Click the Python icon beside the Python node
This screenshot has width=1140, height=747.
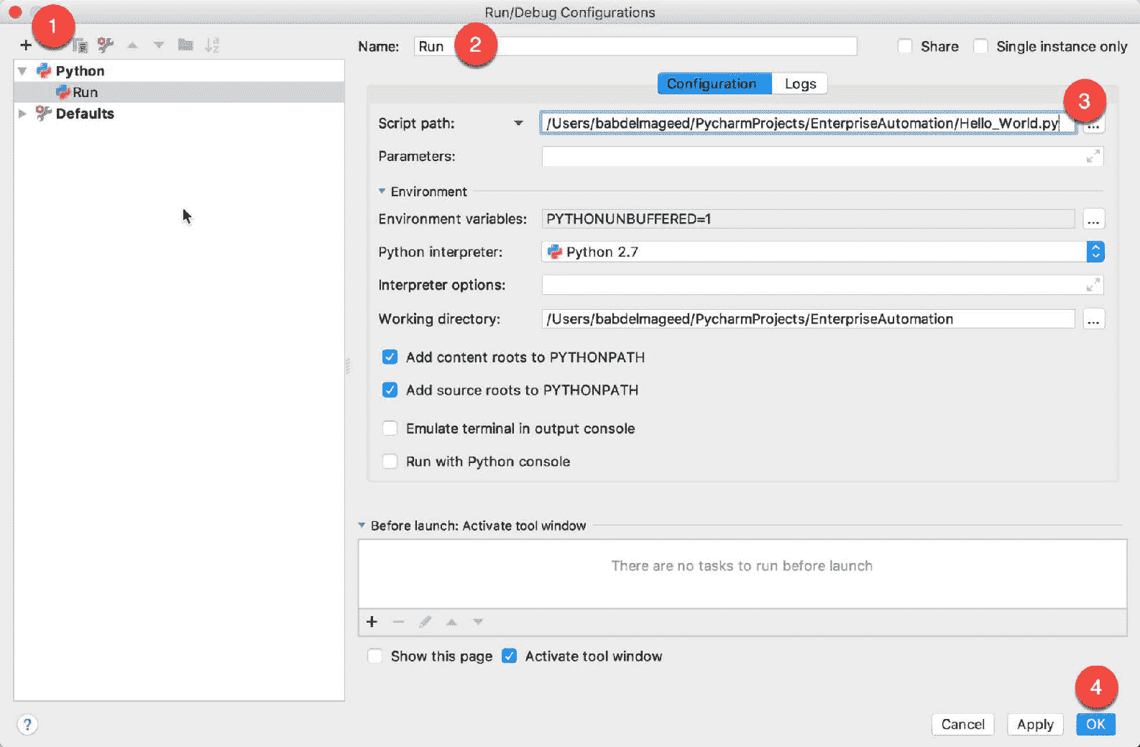coord(44,70)
